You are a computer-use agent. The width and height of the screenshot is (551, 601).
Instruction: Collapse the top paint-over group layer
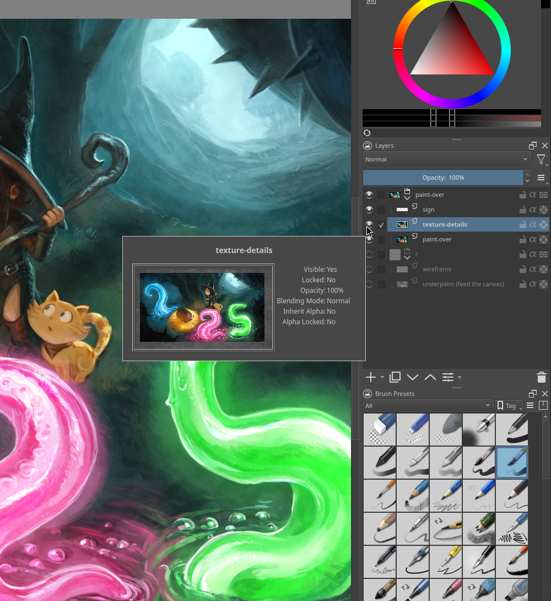coord(407,197)
